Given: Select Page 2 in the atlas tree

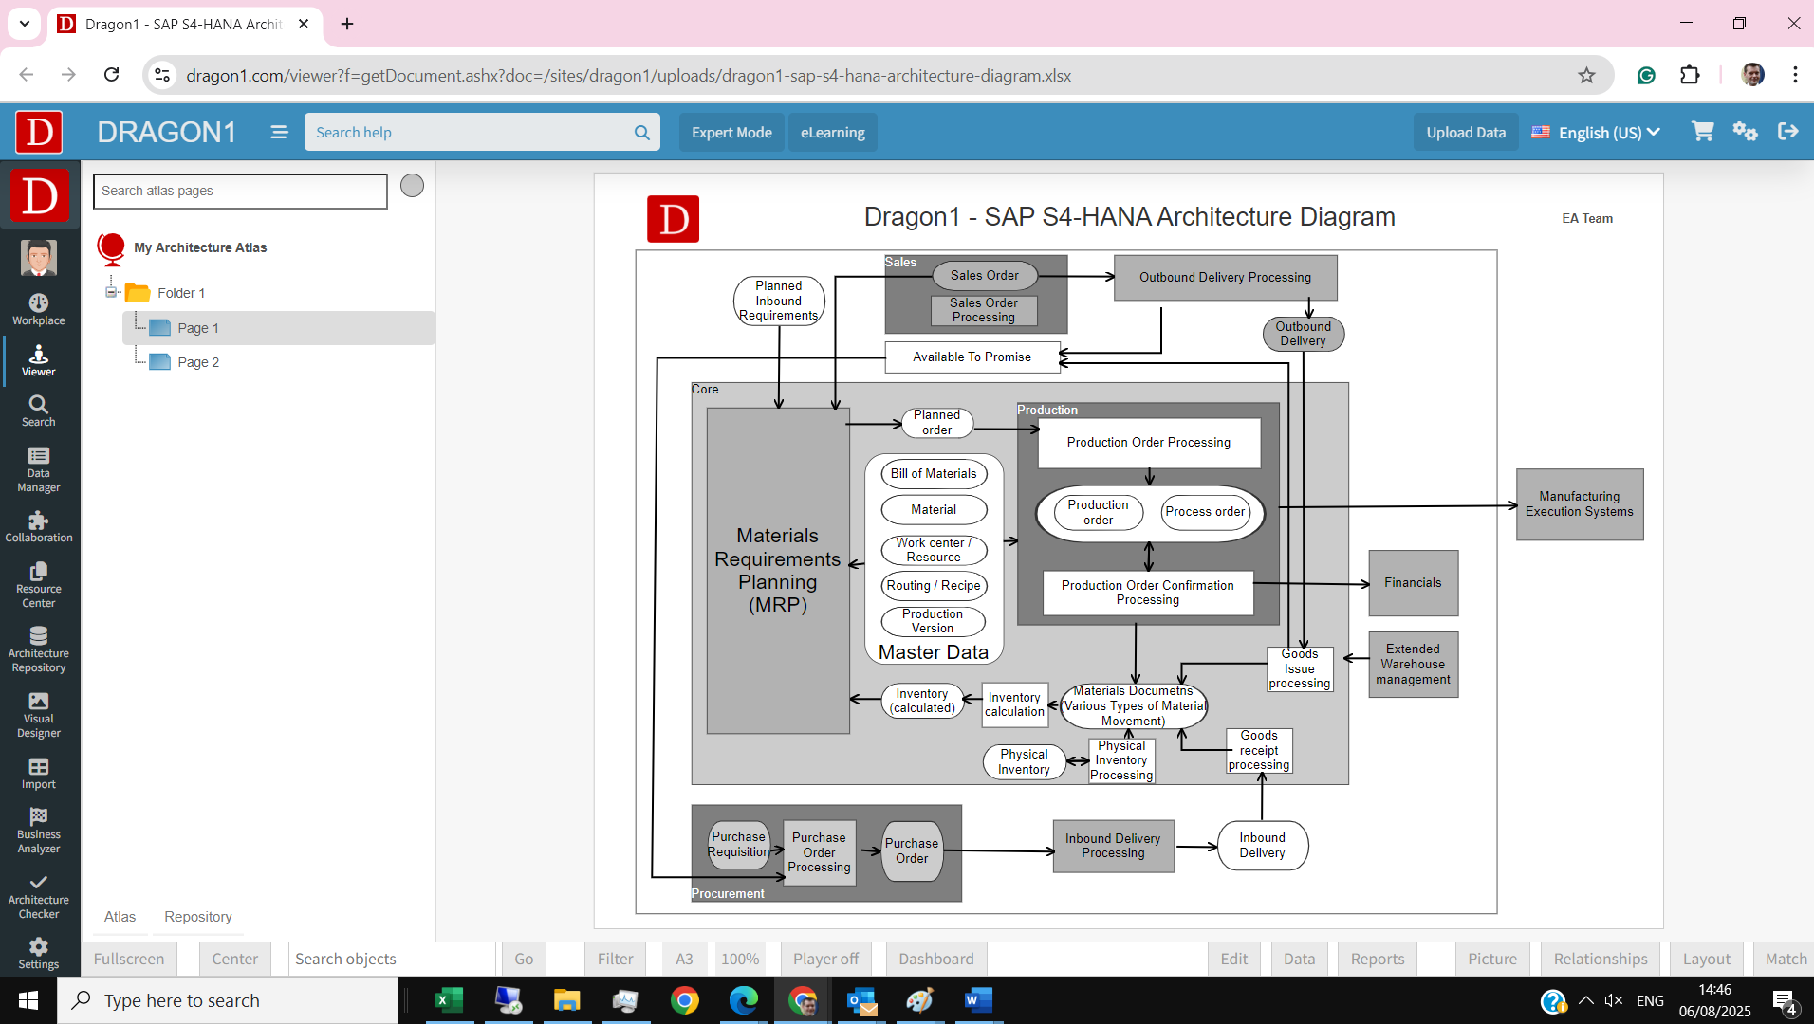Looking at the screenshot, I should click(196, 361).
